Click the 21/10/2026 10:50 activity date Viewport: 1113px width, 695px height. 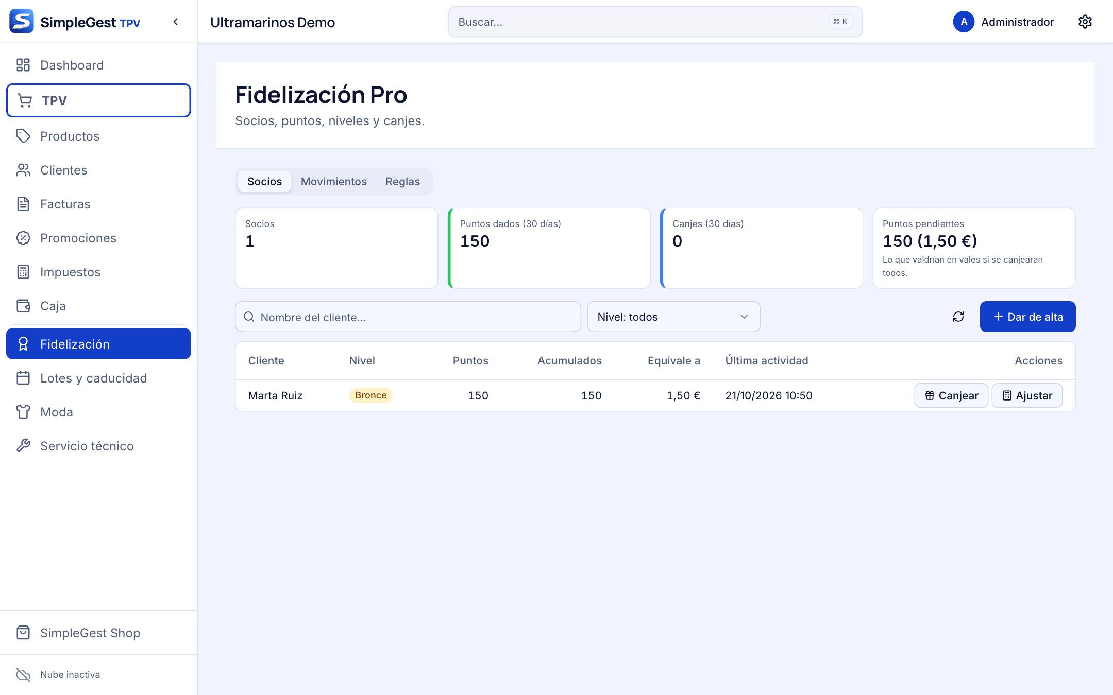769,395
